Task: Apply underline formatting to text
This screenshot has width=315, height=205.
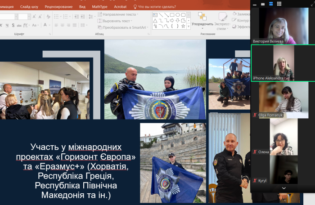Action: (x=7, y=25)
